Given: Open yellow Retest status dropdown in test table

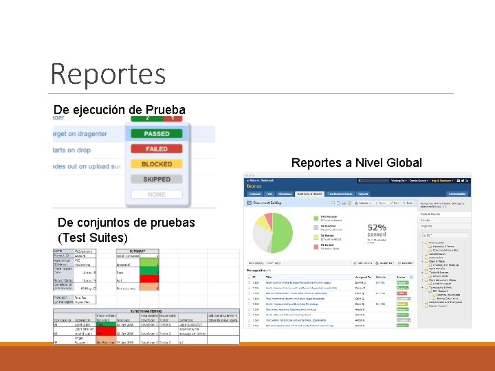Looking at the screenshot, I should click(x=402, y=304).
